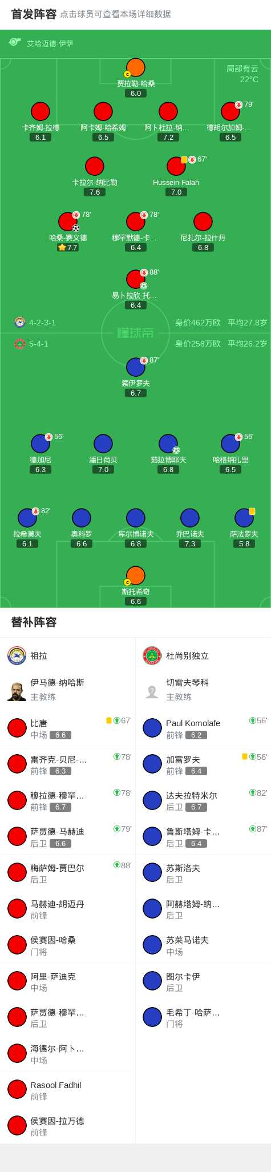Select substitute Rasool Fadhil

pos(68,1090)
